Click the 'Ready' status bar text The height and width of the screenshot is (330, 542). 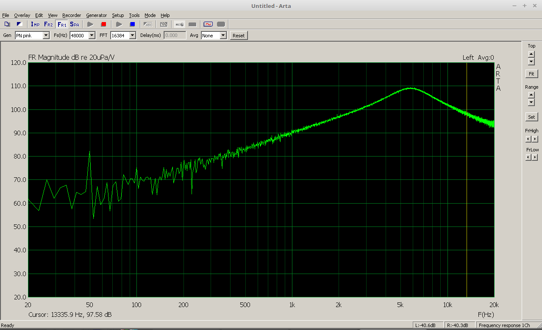(8, 325)
